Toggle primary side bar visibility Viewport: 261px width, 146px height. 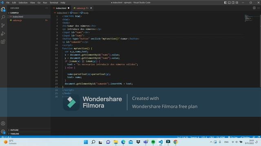(226, 2)
